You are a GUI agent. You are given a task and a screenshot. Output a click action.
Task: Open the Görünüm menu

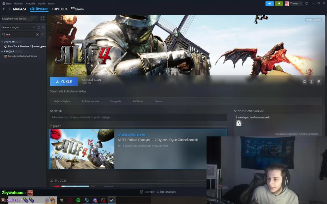(x=19, y=4)
